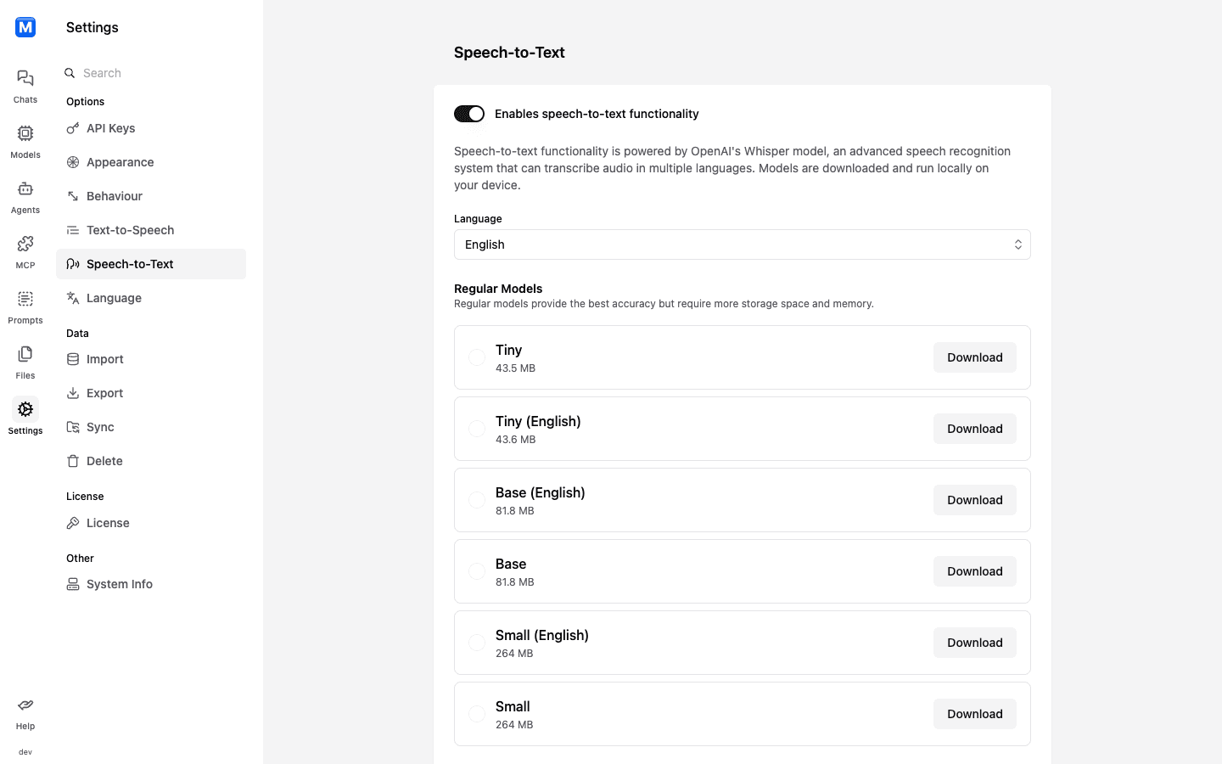Click the blue M app logo
This screenshot has height=764, width=1222.
pos(25,27)
